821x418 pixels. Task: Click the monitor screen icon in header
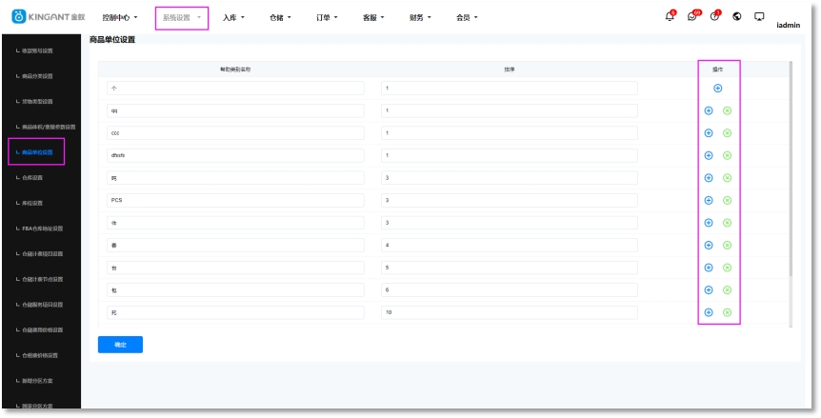click(x=759, y=17)
